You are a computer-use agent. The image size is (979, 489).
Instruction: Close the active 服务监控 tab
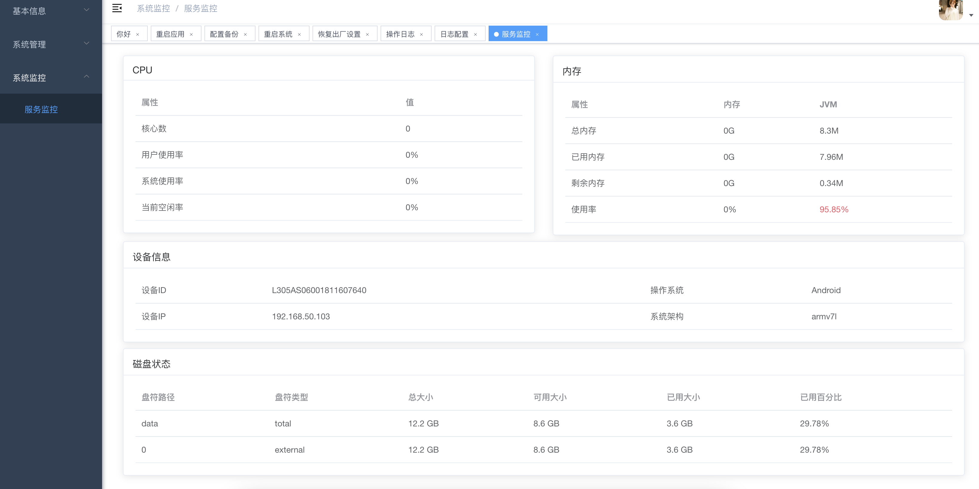point(537,35)
